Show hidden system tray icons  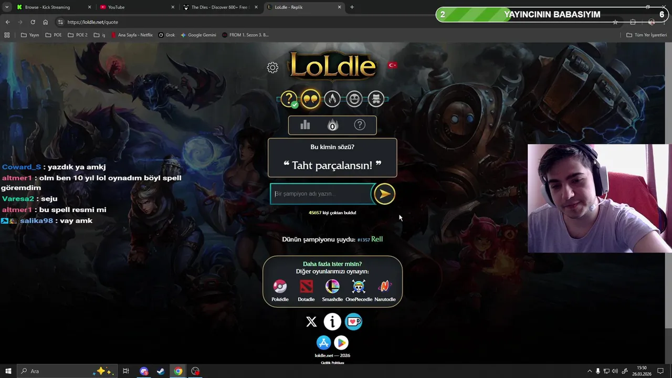click(589, 371)
